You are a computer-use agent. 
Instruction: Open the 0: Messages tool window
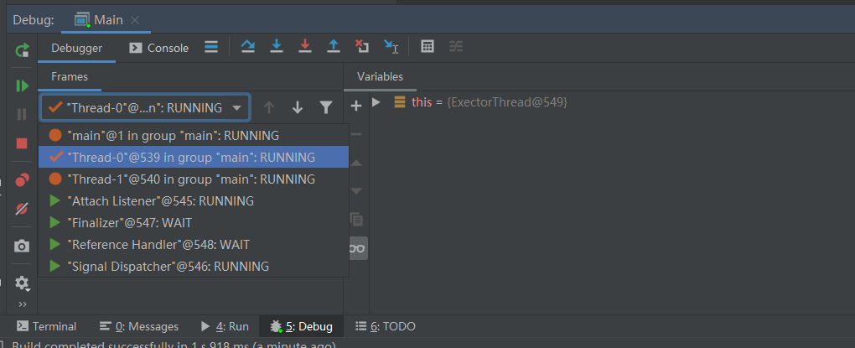139,326
